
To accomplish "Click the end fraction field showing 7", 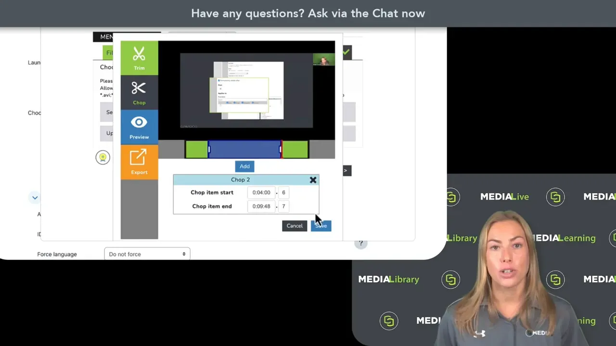I will coord(284,206).
